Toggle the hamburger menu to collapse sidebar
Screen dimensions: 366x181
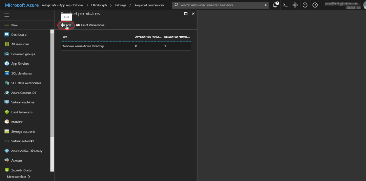7,15
